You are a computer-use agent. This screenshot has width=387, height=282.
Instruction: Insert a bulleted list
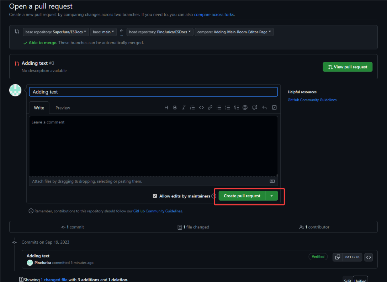click(x=219, y=108)
